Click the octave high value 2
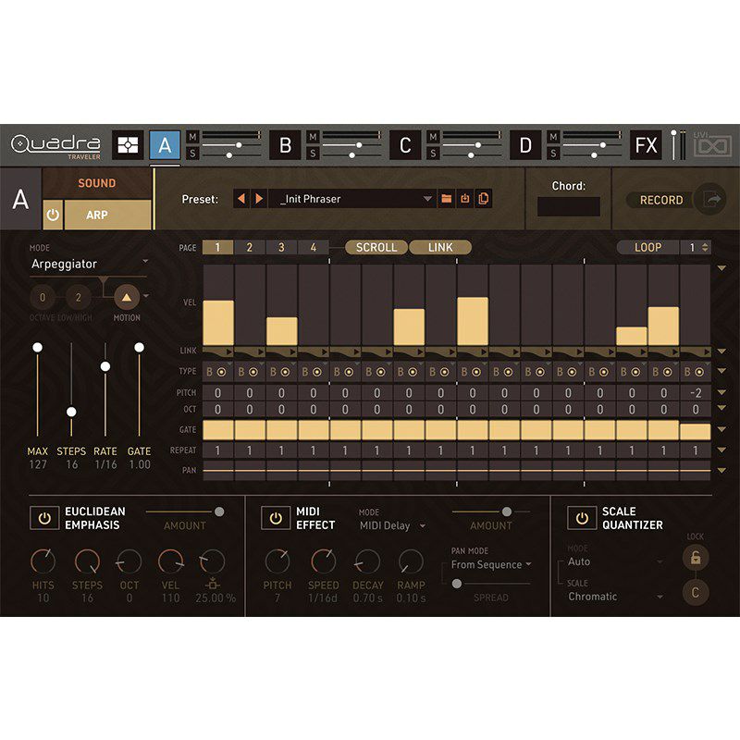Screen dimensions: 740x740 (x=79, y=297)
